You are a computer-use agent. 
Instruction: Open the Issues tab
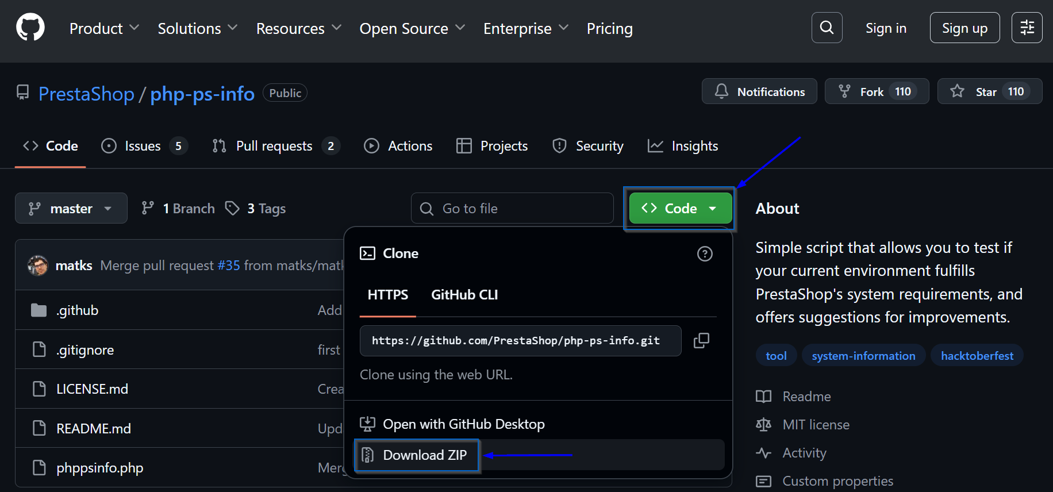tap(143, 147)
